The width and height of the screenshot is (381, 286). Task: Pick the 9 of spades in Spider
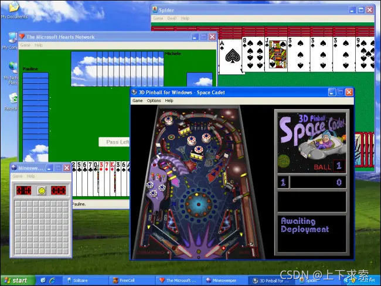(x=365, y=55)
